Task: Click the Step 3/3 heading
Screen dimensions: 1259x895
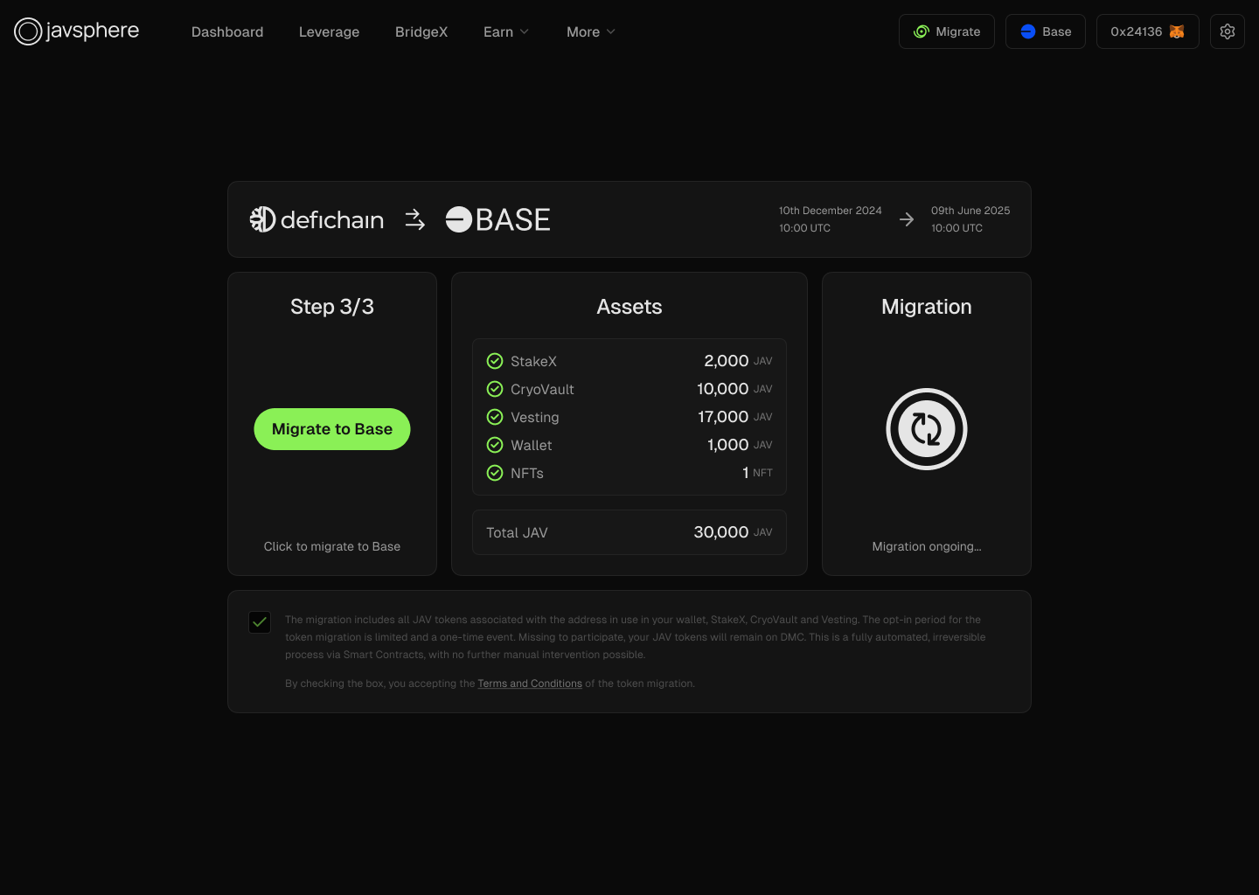Action: [x=332, y=307]
